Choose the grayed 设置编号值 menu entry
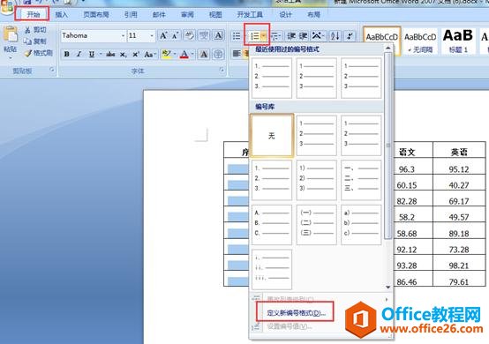Image resolution: width=489 pixels, height=344 pixels. [290, 326]
